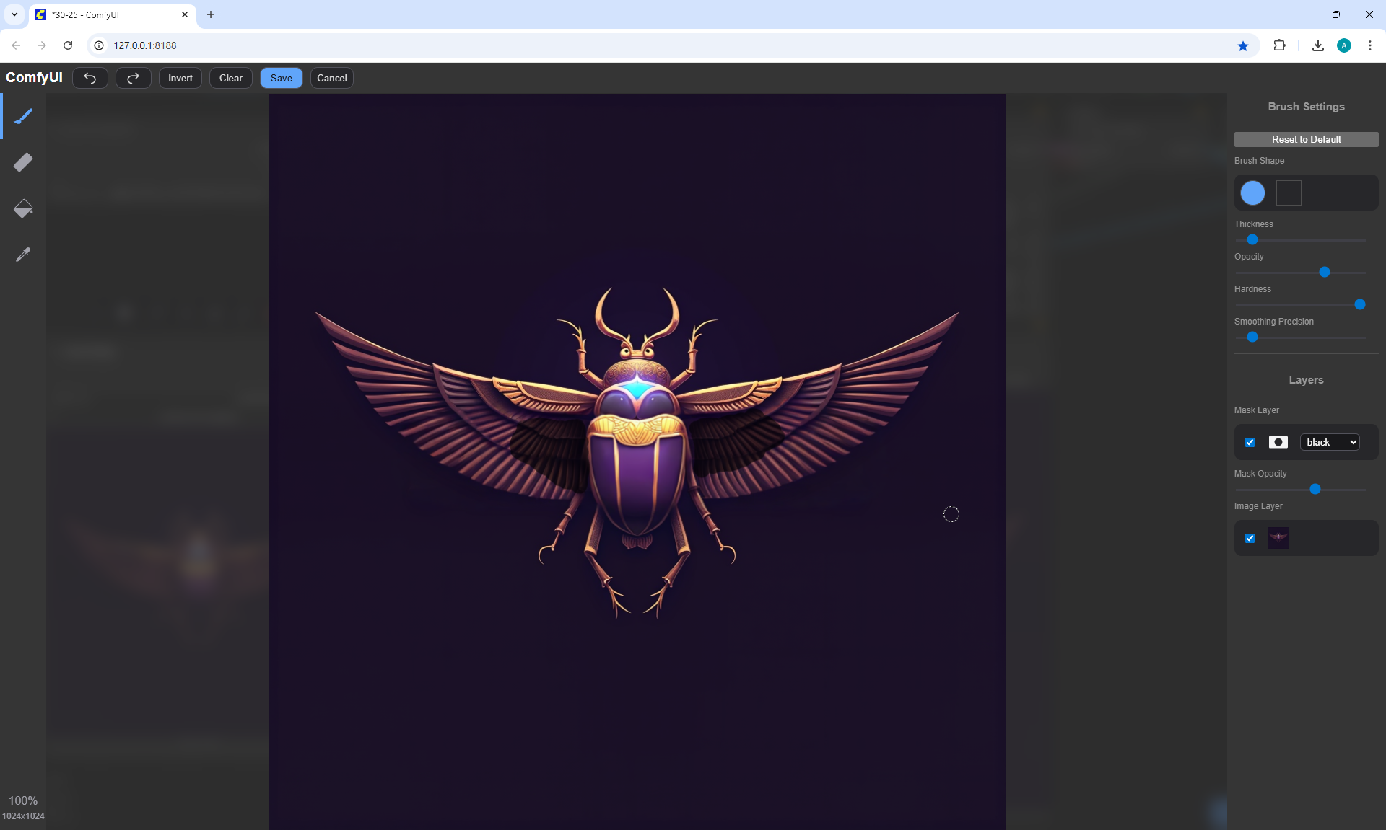Open a new browser tab
Image resolution: width=1386 pixels, height=830 pixels.
pos(211,14)
